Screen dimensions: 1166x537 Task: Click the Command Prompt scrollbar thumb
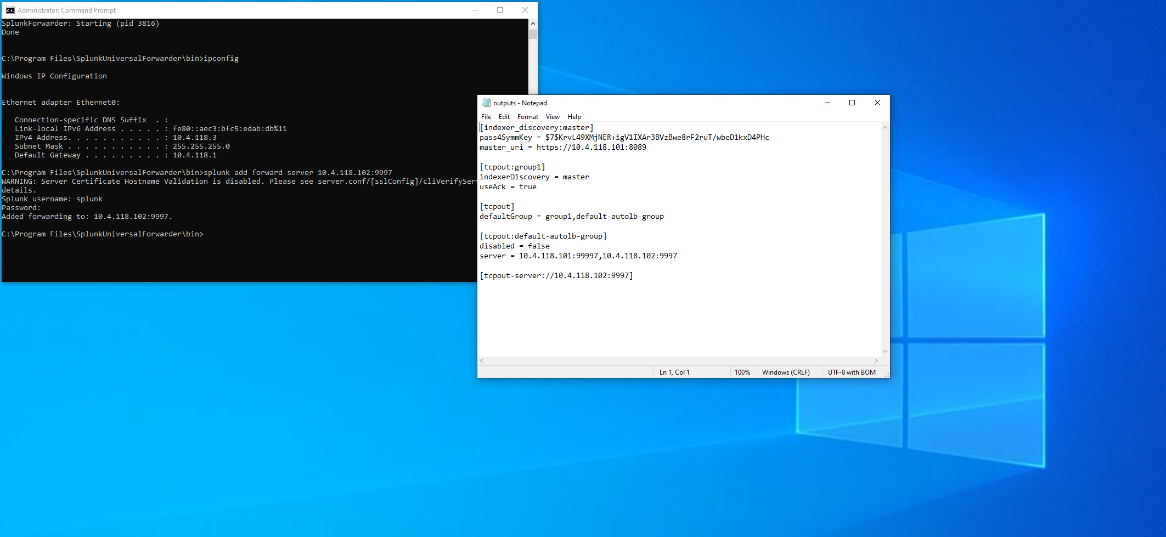coord(533,34)
